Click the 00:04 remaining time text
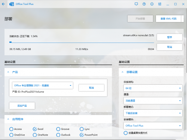 click(151, 49)
